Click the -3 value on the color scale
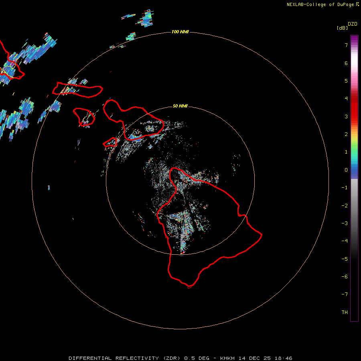The height and width of the screenshot is (361, 361). (x=345, y=223)
